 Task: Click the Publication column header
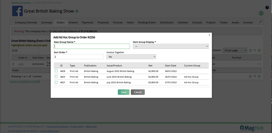(x=90, y=66)
